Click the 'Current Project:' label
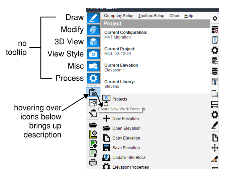This screenshot has width=226, height=177. tap(120, 49)
